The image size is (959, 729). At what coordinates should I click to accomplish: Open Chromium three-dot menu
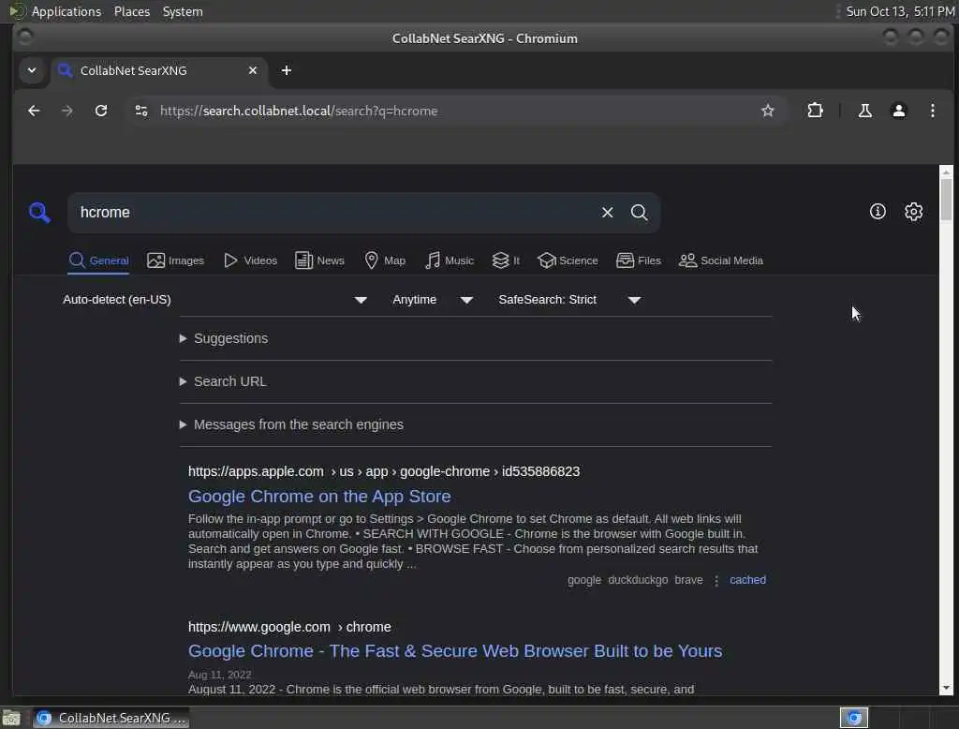(x=932, y=111)
